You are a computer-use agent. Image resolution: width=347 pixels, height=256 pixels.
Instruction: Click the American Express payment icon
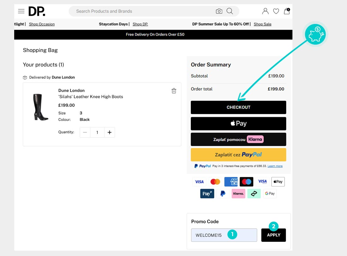coord(231,182)
